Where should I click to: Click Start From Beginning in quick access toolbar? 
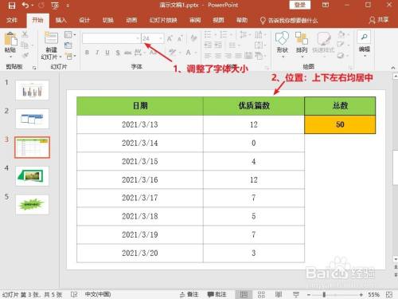[55, 6]
